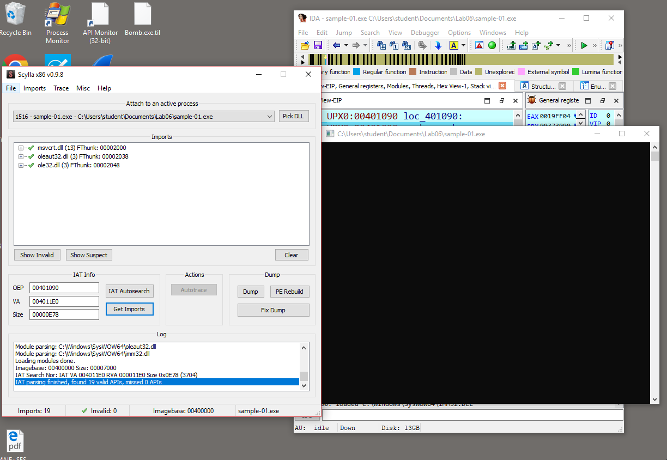Select the 'IAT parsing finished' log line

point(157,382)
